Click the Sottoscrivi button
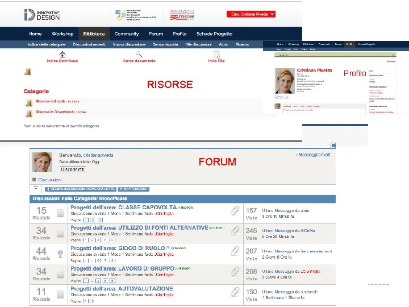The height and width of the screenshot is (307, 409). [134, 189]
